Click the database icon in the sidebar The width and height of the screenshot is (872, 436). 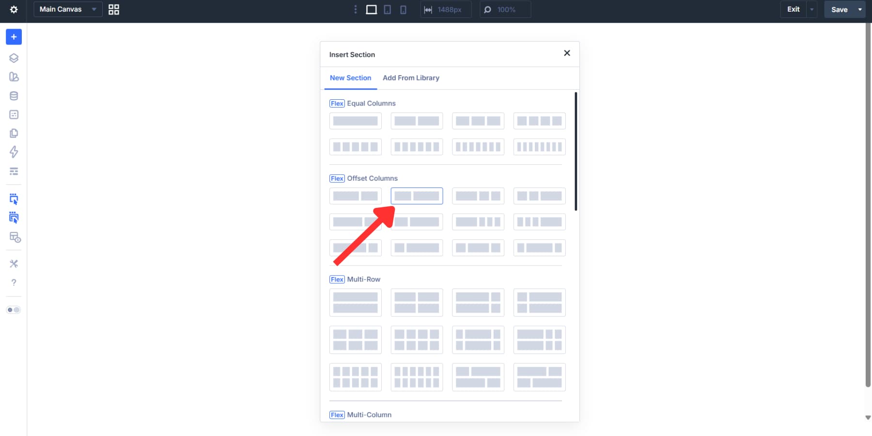(x=14, y=96)
